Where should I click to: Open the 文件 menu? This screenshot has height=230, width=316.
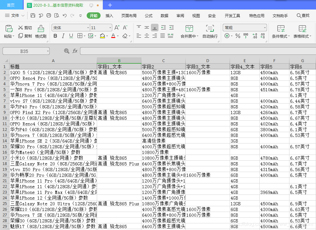click(15, 16)
